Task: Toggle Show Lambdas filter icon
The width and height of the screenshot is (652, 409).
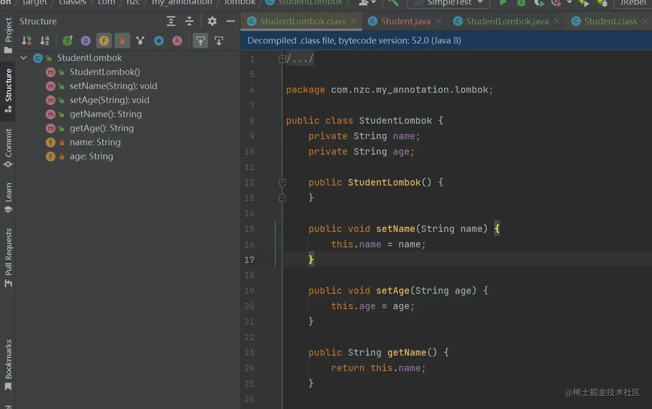Action: point(177,41)
